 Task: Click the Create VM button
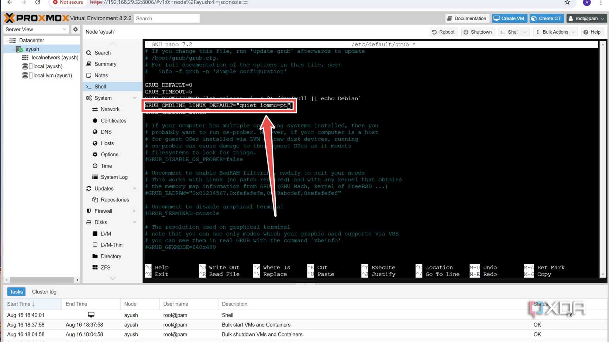pyautogui.click(x=509, y=18)
